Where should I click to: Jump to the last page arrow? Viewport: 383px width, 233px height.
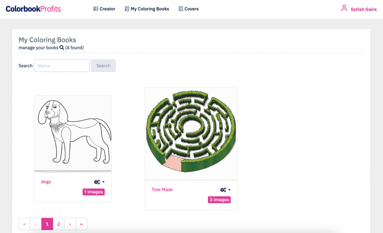[x=81, y=224]
